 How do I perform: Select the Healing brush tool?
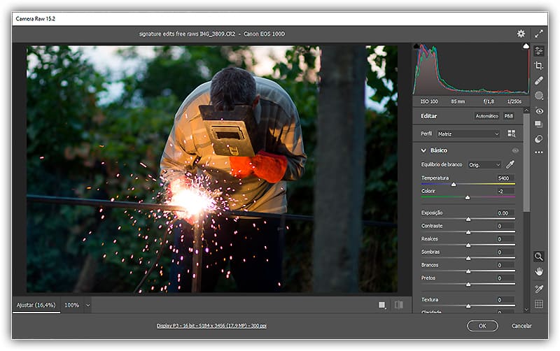pyautogui.click(x=538, y=80)
